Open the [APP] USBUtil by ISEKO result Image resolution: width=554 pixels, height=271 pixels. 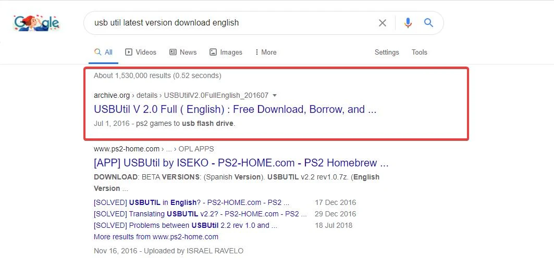241,163
